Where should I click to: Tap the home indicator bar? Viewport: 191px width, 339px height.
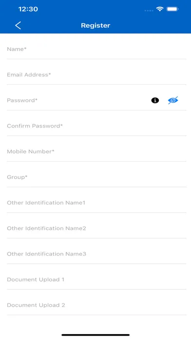point(95,335)
